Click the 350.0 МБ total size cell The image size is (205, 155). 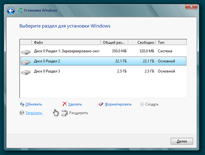(119, 51)
